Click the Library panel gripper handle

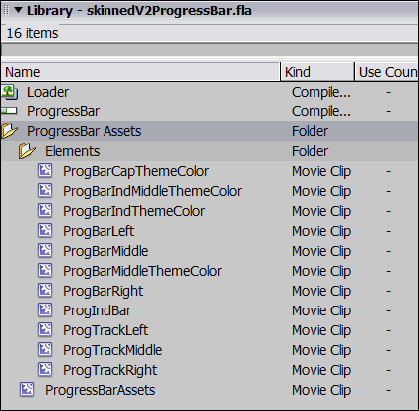pyautogui.click(x=6, y=10)
